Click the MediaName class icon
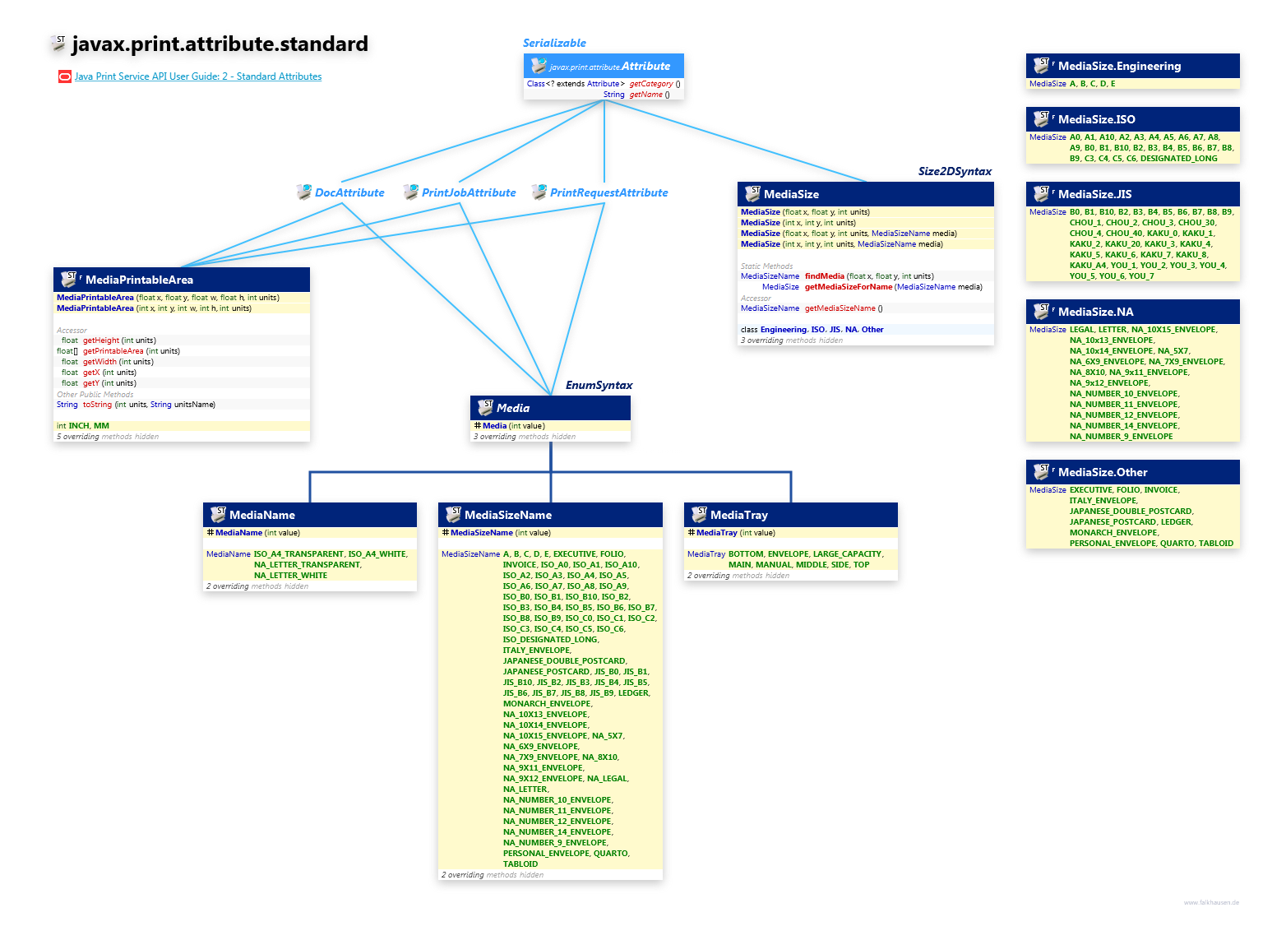Viewport: 1286px width, 940px height. (x=218, y=515)
